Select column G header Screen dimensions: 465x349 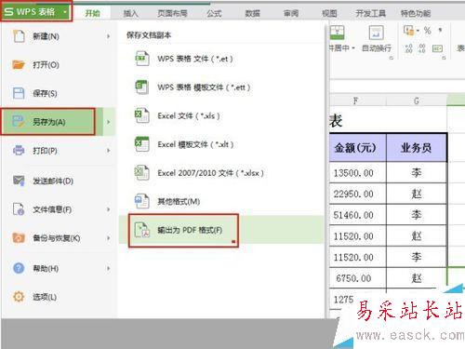(x=417, y=101)
